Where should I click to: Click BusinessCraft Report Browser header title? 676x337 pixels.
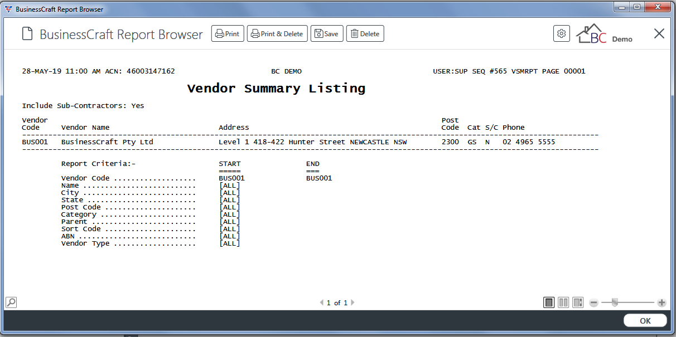(x=121, y=34)
